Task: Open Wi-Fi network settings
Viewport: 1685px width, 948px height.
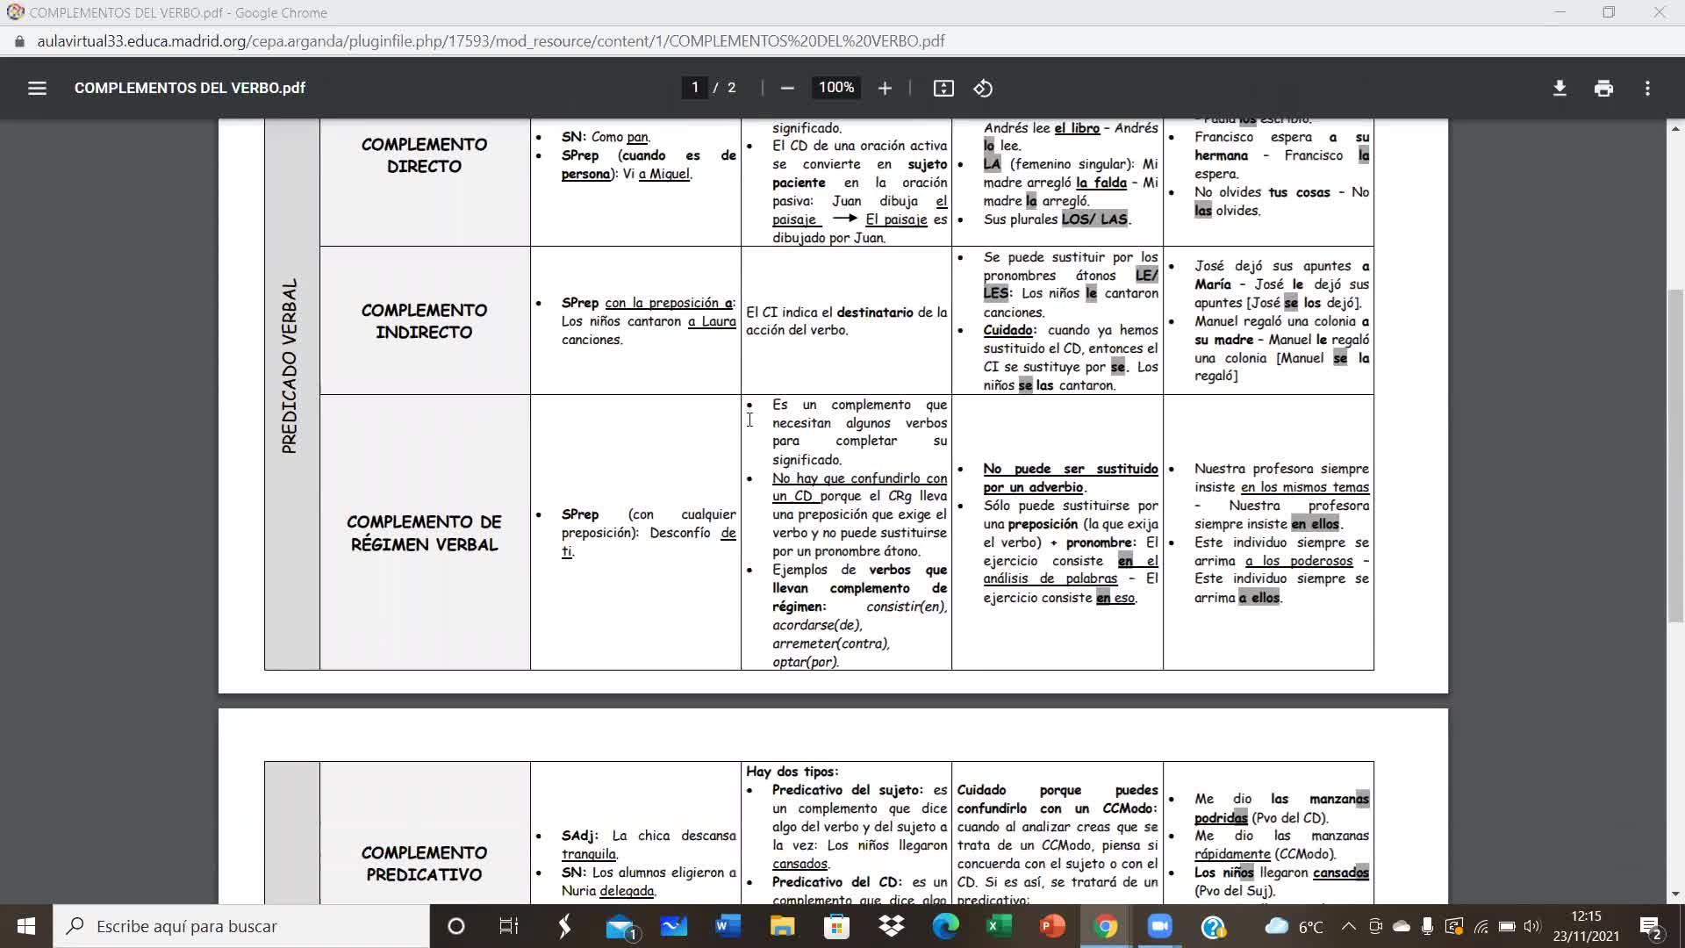Action: pos(1481,926)
